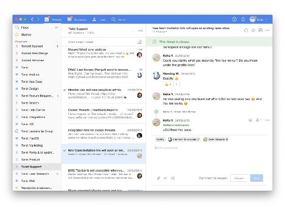Open text formatting icon
This screenshot has height=214, width=285.
click(x=166, y=178)
